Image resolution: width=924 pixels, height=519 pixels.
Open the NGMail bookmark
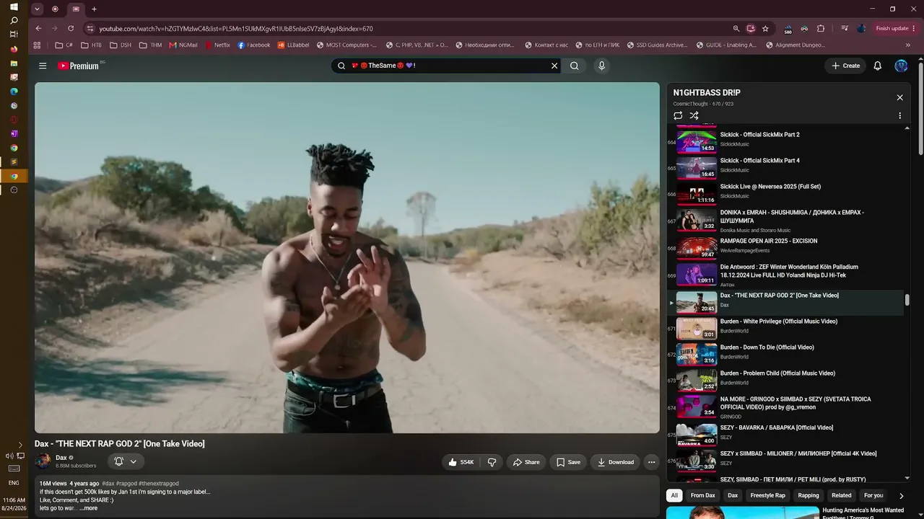click(x=184, y=45)
